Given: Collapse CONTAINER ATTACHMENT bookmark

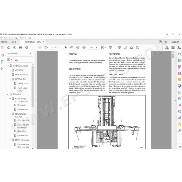Looking at the screenshot, I should 10,99.
